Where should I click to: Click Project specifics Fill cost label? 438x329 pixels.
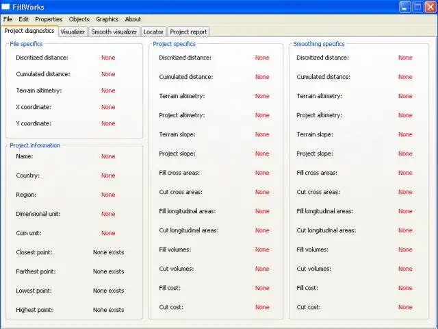[x=170, y=288]
